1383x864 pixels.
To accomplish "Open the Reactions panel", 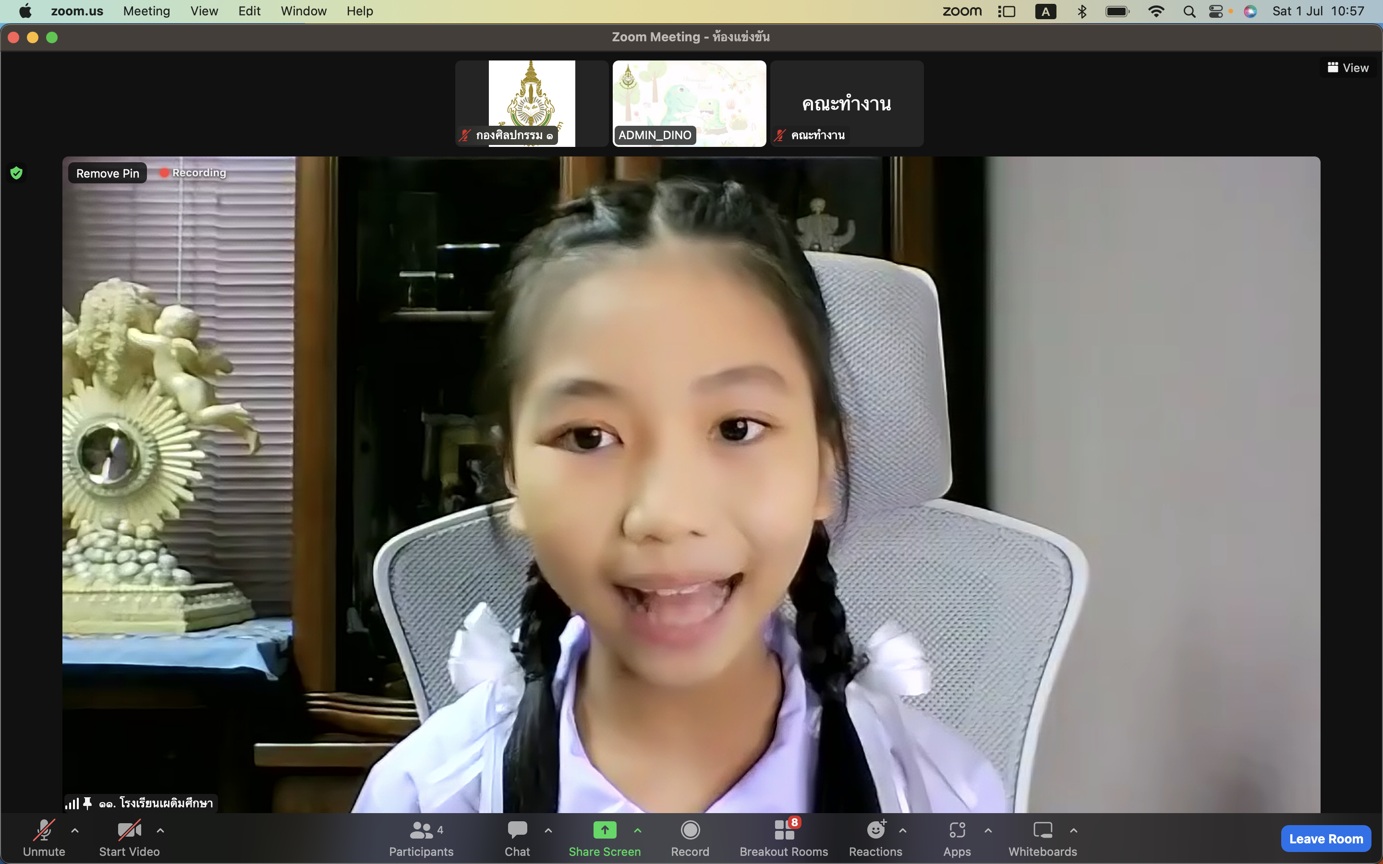I will [x=875, y=838].
